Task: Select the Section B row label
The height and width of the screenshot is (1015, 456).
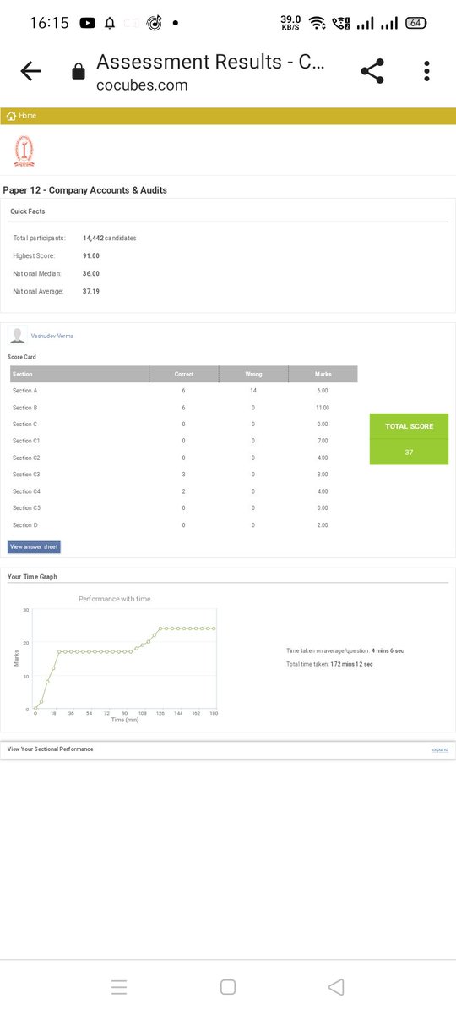Action: (x=25, y=408)
